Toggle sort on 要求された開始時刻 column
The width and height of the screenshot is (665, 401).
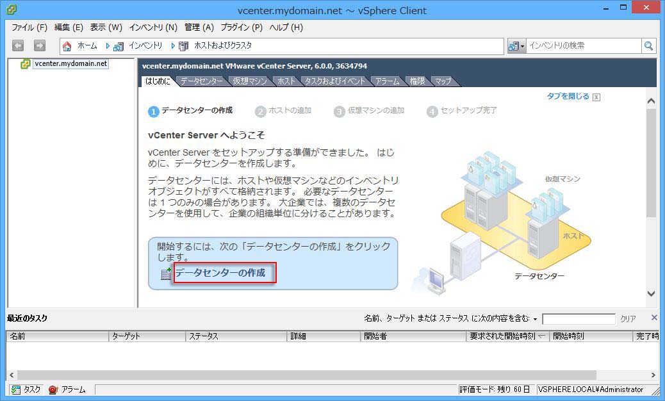tap(542, 336)
